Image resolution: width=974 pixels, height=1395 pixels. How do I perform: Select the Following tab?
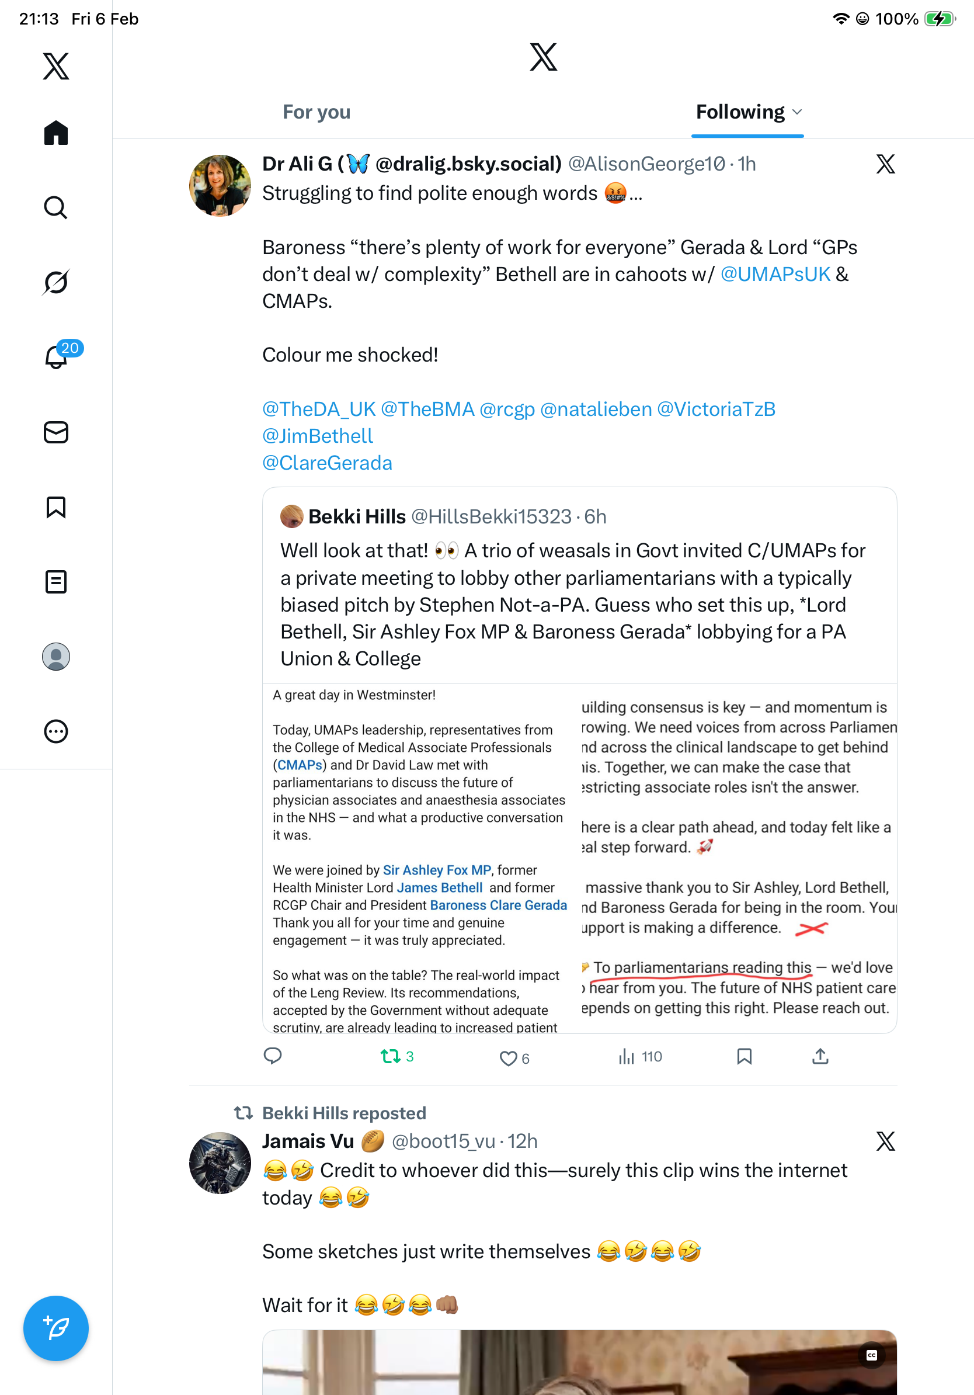pos(740,112)
